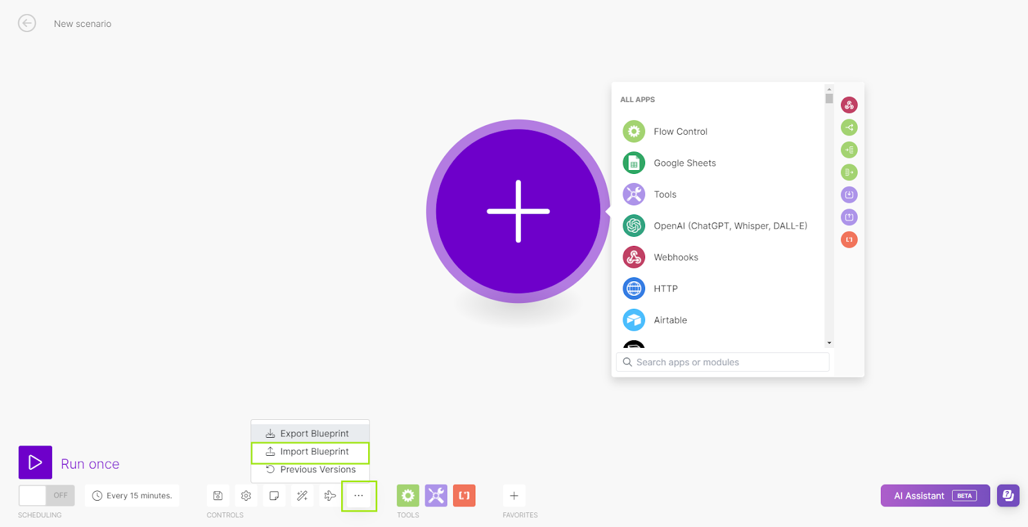Open the three-dots more controls menu
This screenshot has height=527, width=1028.
pos(359,496)
